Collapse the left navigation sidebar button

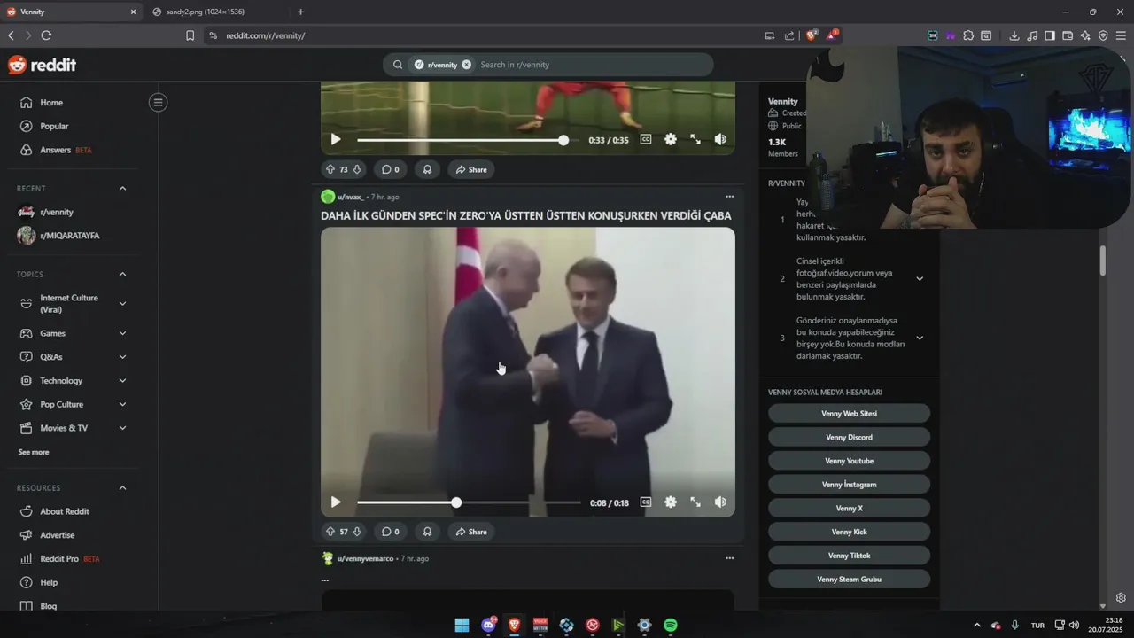pos(158,103)
